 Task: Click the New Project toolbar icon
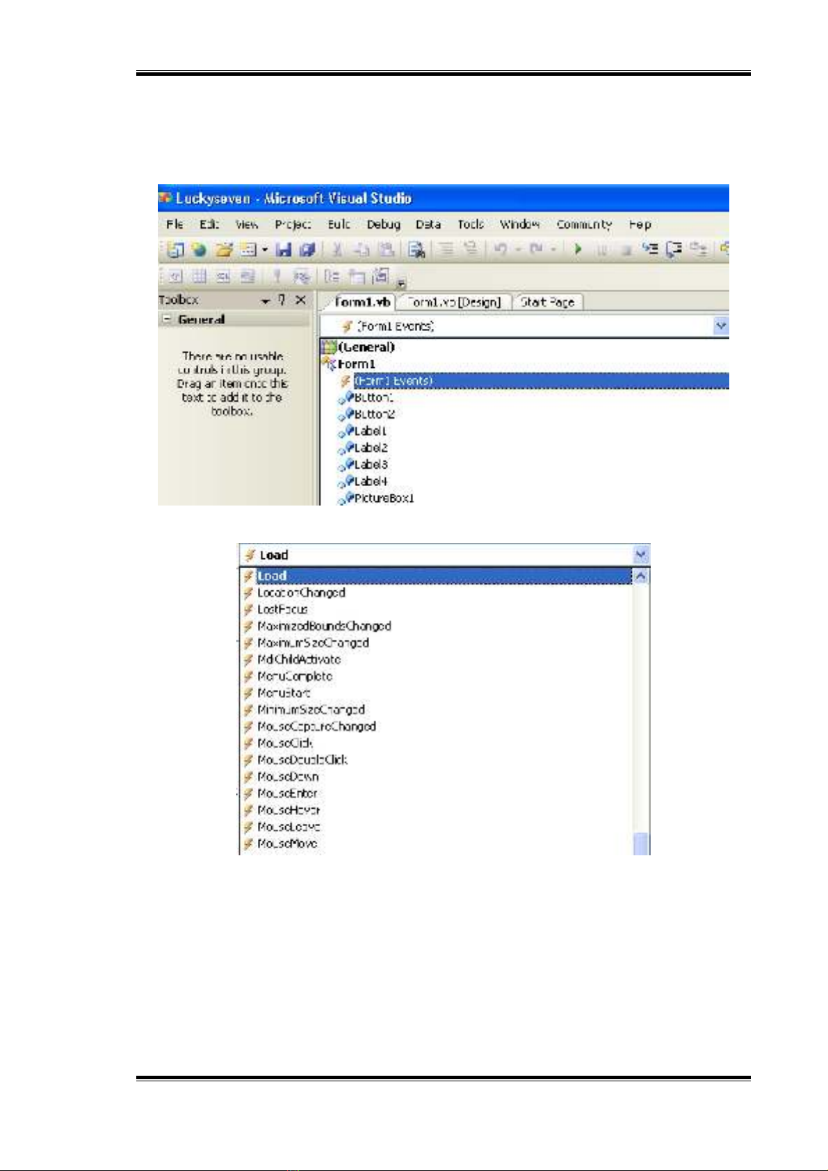pyautogui.click(x=175, y=250)
